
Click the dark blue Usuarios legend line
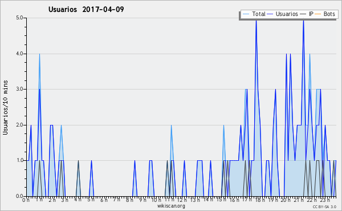click(270, 14)
